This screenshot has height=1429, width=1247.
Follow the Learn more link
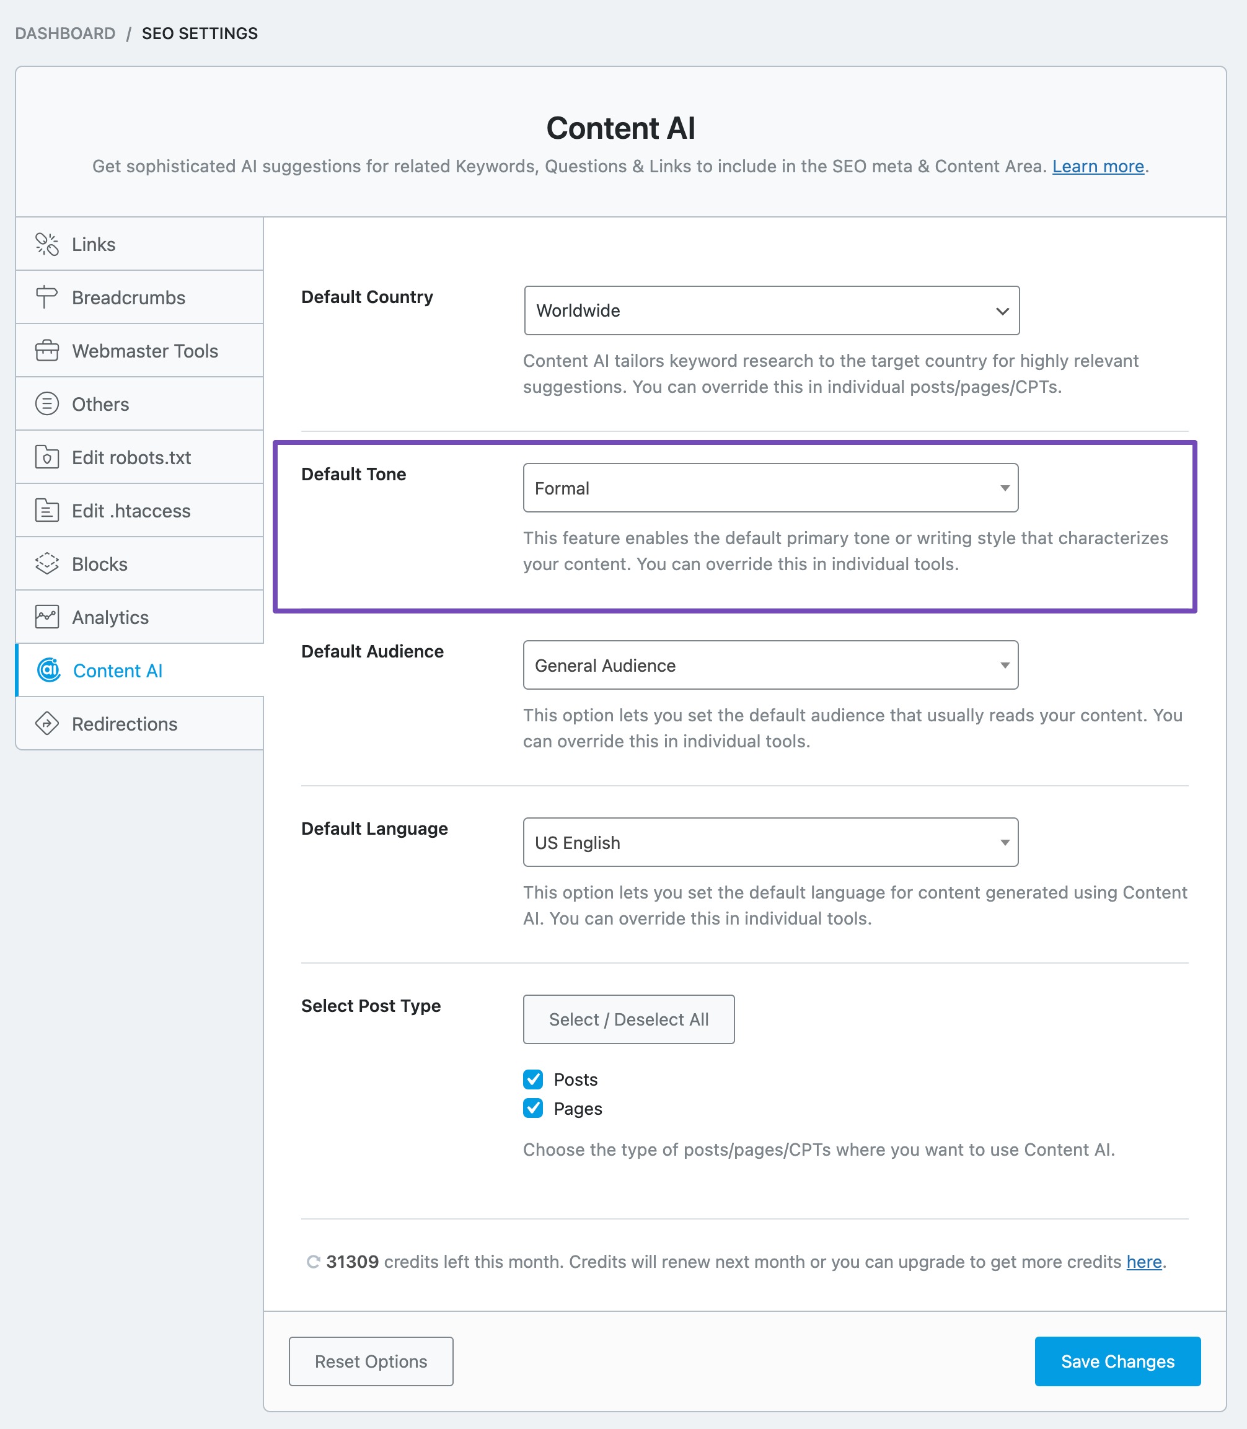(x=1098, y=166)
